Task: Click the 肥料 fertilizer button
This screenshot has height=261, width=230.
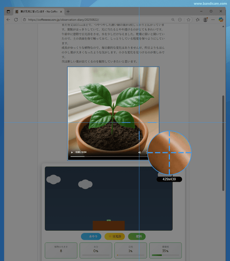Action: (137, 236)
